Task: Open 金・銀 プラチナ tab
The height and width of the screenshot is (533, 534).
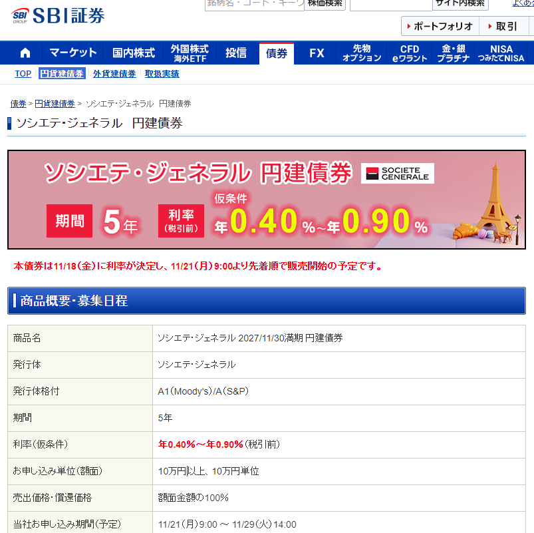Action: coord(454,53)
